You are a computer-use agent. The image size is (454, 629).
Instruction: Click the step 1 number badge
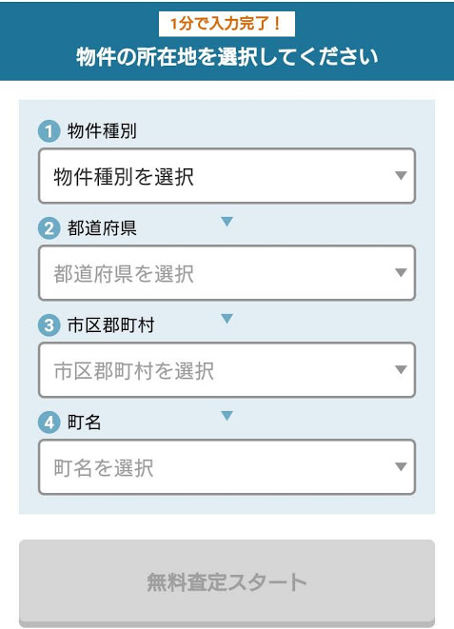(49, 131)
